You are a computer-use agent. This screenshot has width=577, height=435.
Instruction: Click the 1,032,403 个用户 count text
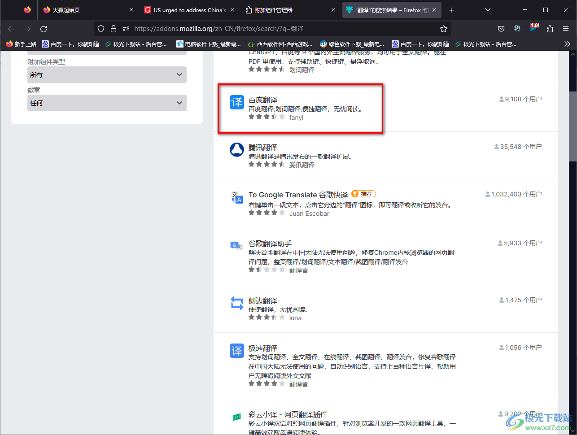516,194
